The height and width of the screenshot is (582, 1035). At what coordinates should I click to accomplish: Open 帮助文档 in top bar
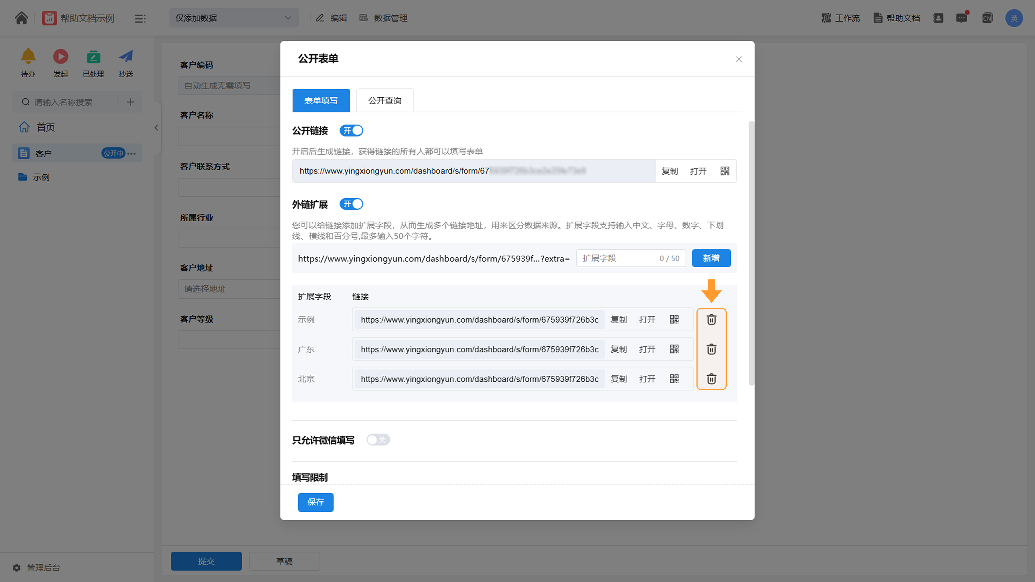point(897,18)
